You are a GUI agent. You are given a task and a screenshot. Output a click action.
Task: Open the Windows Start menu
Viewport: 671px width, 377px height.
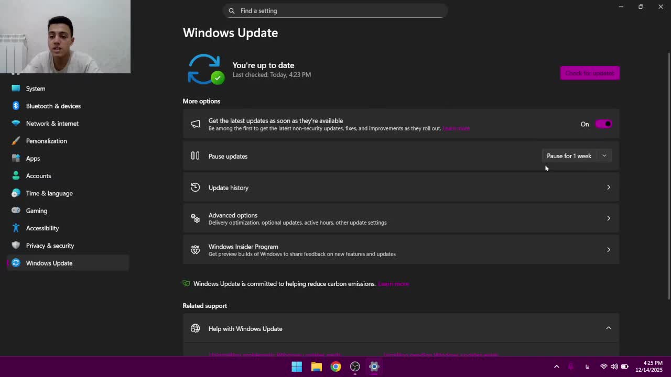click(x=297, y=367)
